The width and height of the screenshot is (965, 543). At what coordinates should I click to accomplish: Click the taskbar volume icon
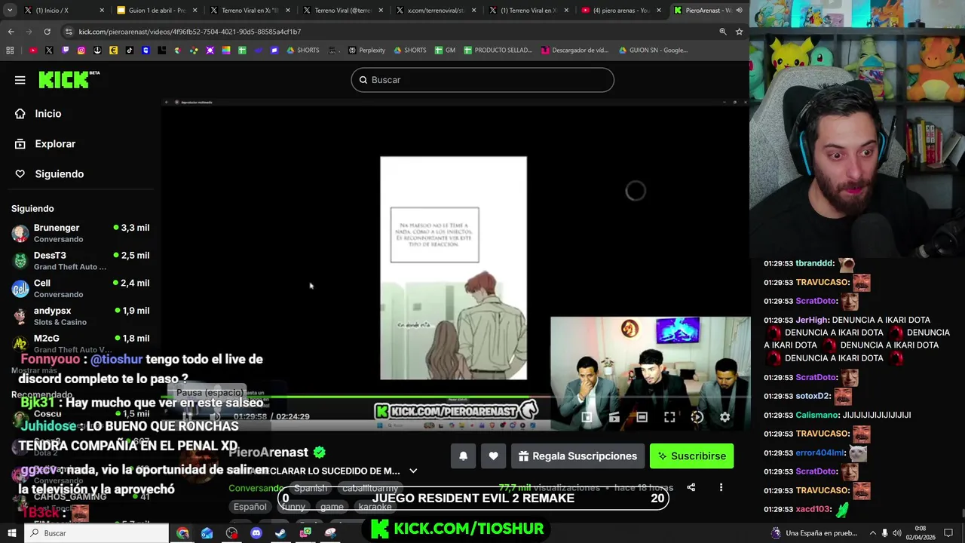click(x=899, y=533)
